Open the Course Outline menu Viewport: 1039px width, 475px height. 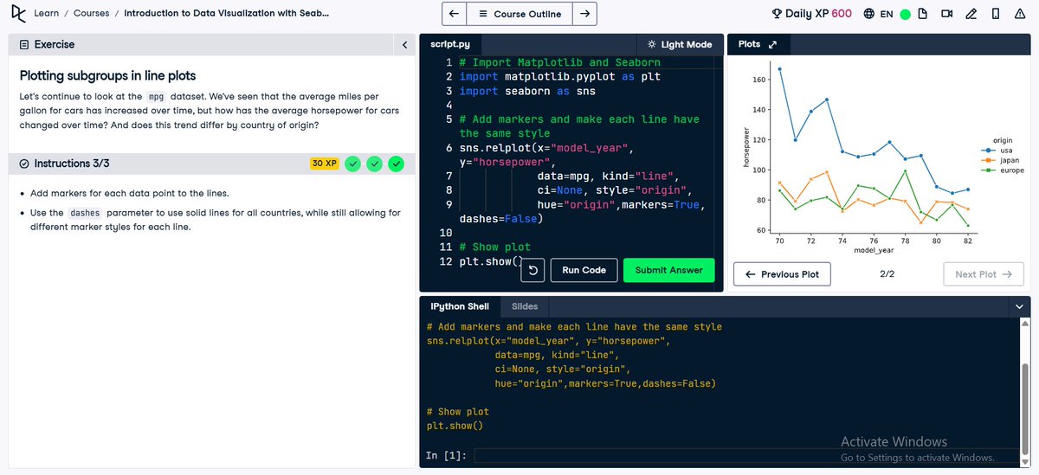point(519,14)
